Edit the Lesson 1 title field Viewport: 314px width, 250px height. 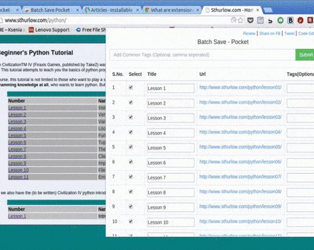(170, 88)
